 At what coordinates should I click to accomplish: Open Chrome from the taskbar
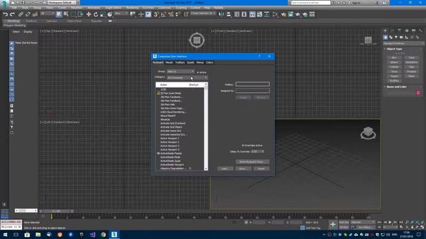coord(103,234)
